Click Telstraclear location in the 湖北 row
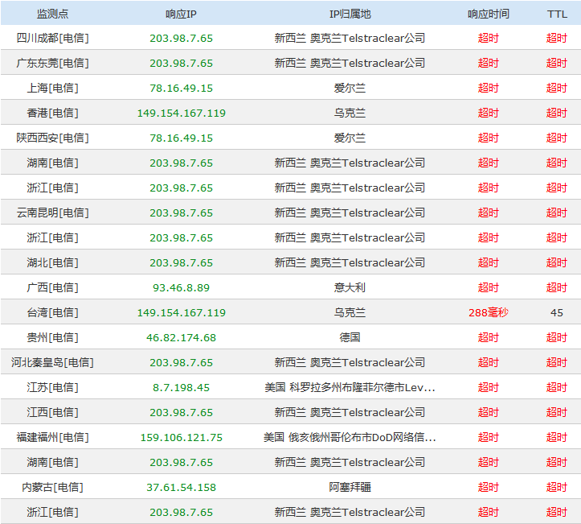Viewport: 581px width, 524px height. [x=350, y=262]
